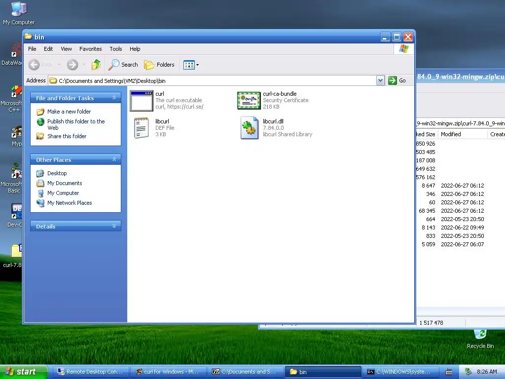Click the taskbar clock showing 8:26 AM
The image size is (505, 379).
487,372
